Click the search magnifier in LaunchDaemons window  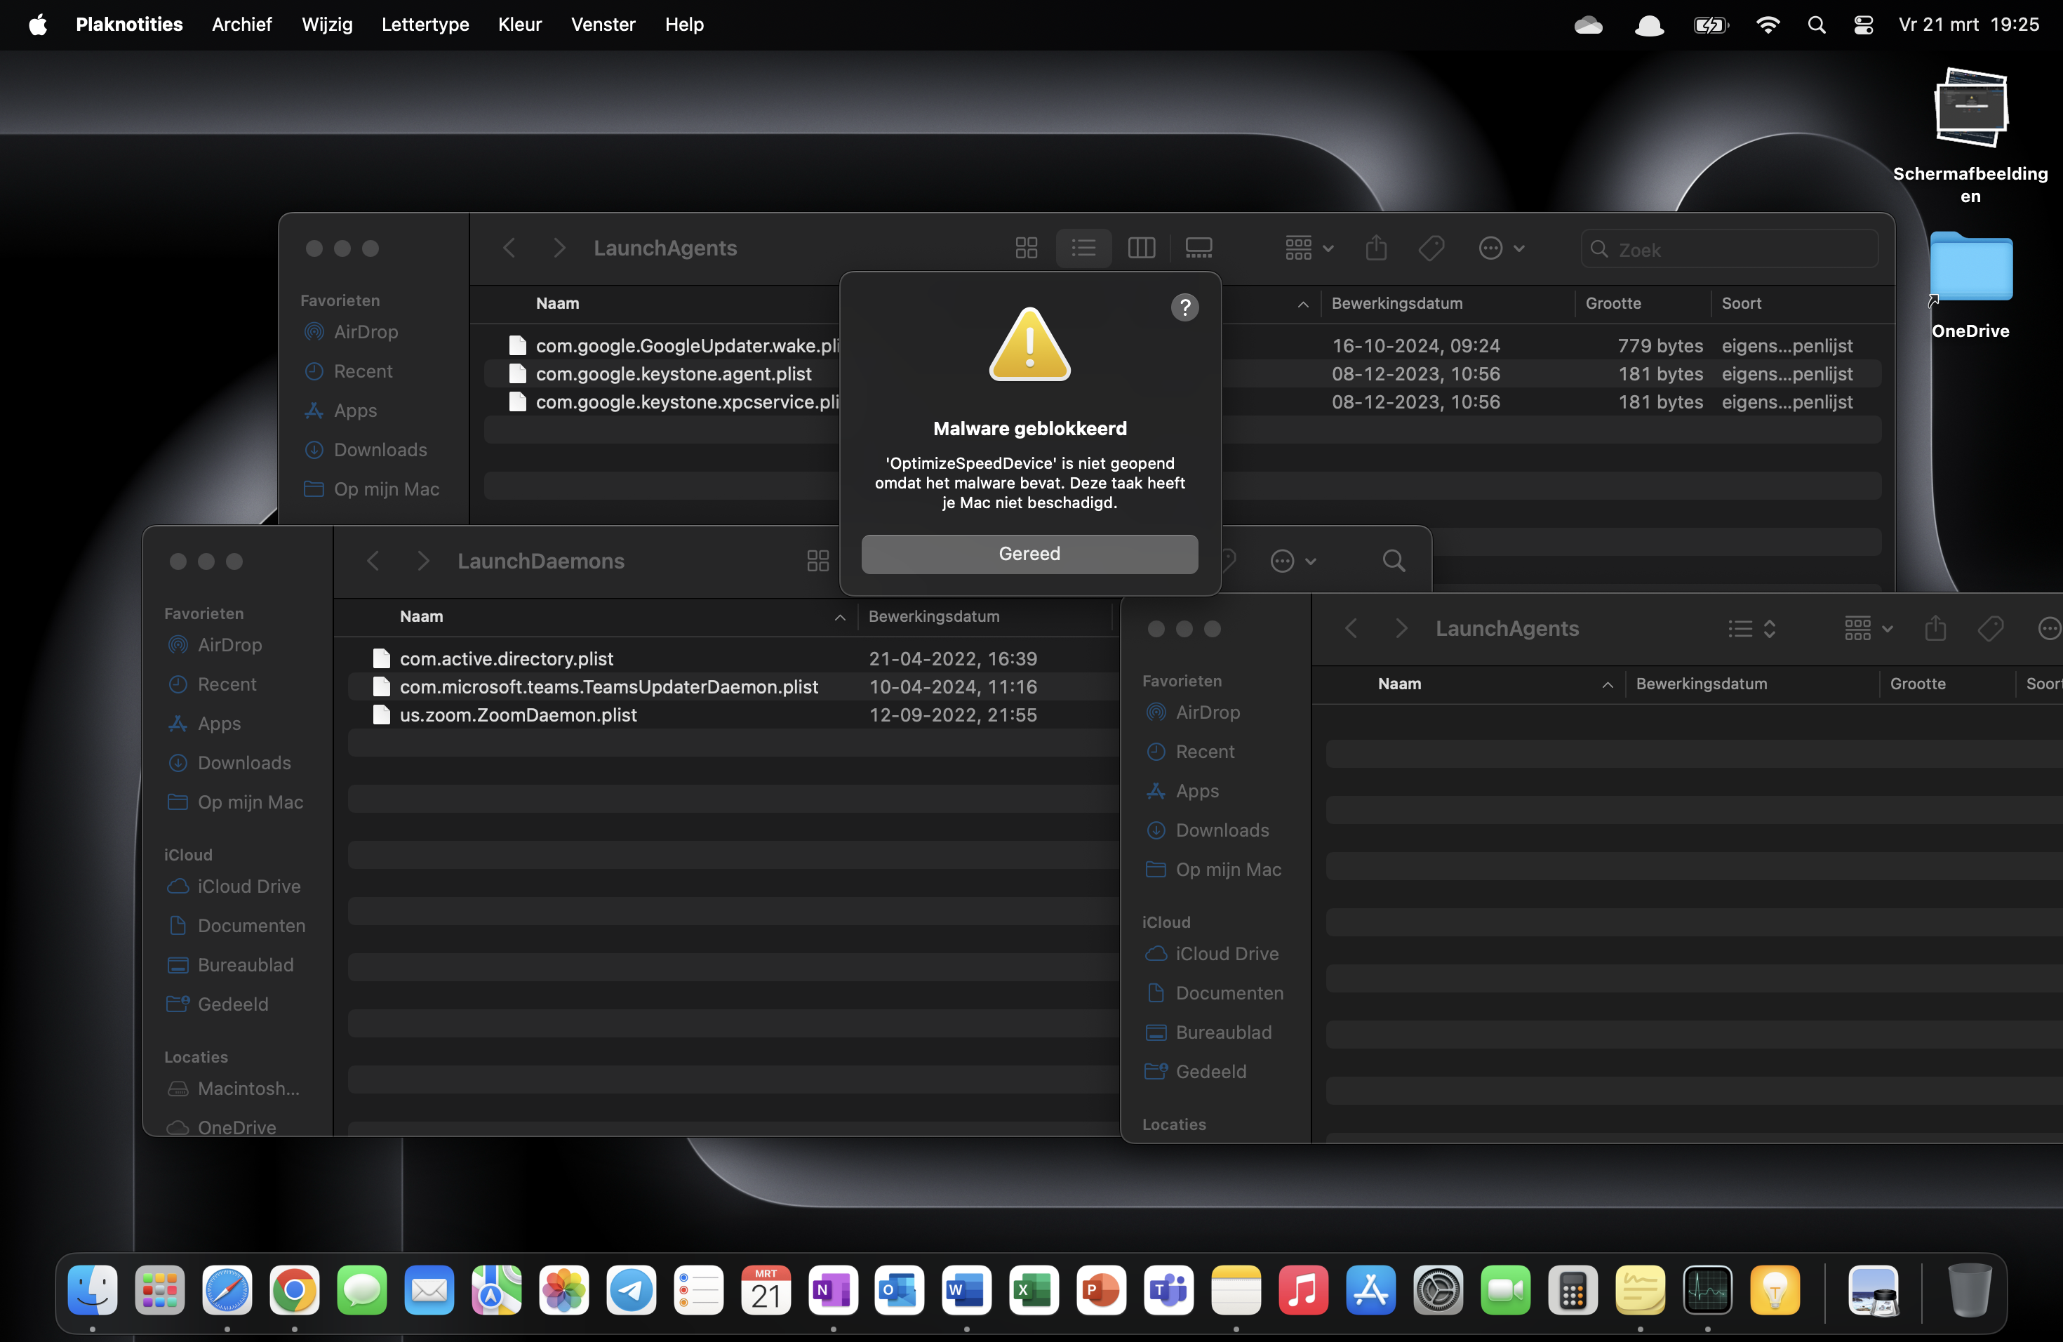(x=1393, y=562)
